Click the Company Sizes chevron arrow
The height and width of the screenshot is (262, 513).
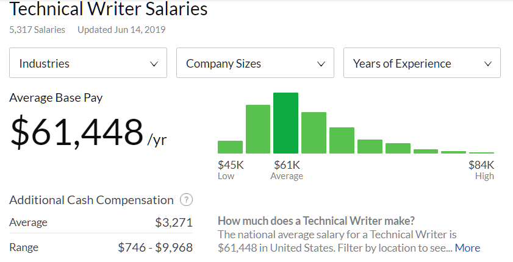[321, 64]
